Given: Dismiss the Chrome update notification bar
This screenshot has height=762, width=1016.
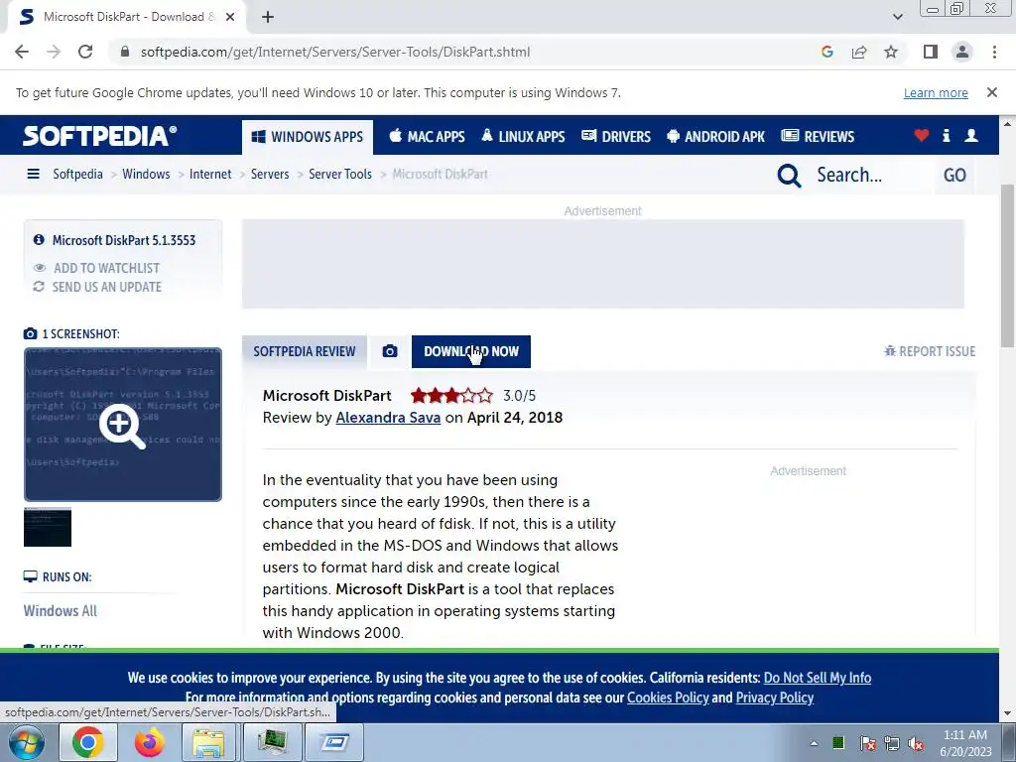Looking at the screenshot, I should [x=991, y=92].
